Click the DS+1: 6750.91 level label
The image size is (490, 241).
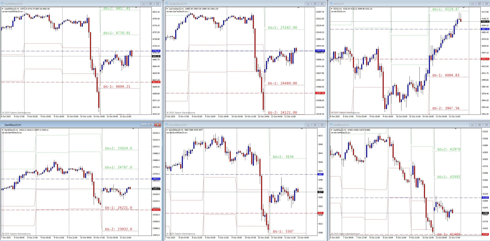(x=117, y=33)
